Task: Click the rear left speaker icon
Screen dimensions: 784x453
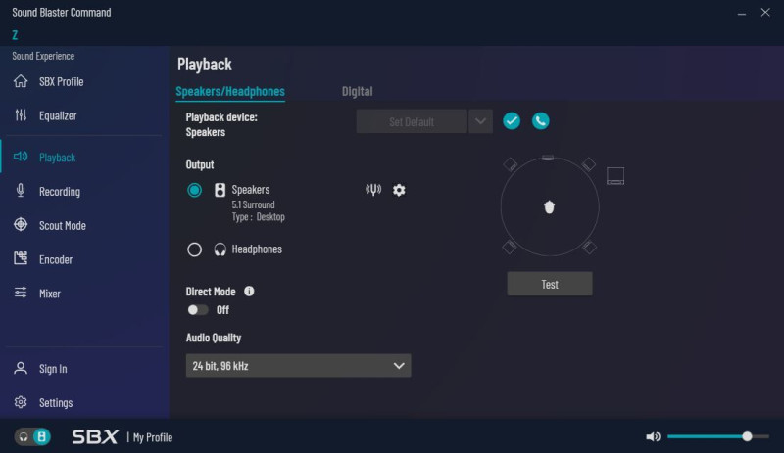Action: [x=510, y=247]
